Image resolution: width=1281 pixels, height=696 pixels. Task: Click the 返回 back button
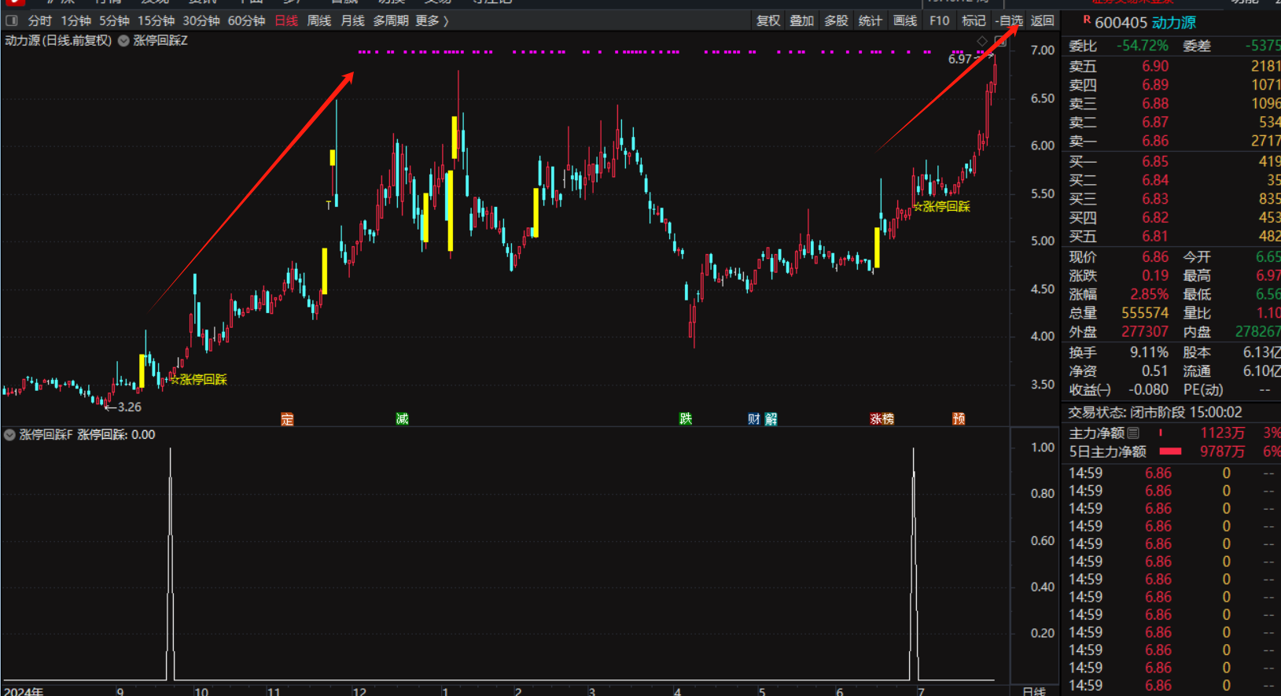[1043, 20]
